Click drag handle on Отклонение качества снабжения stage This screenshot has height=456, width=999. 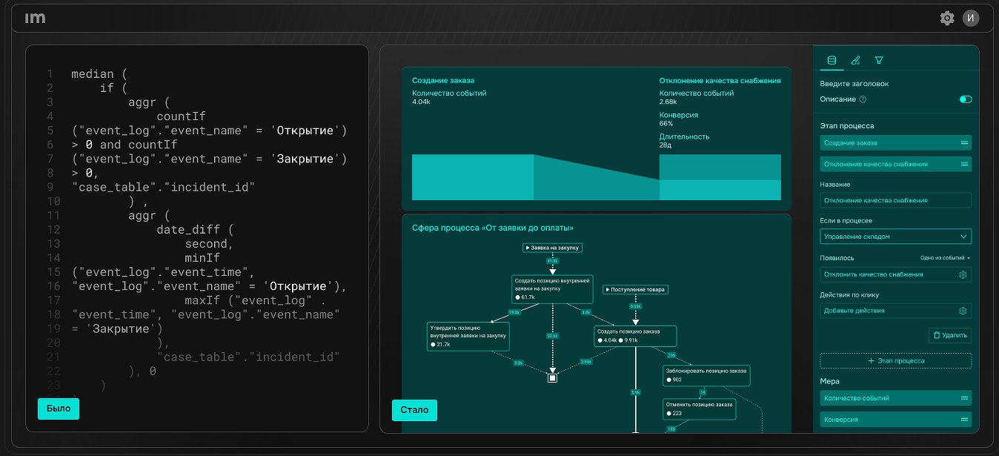tap(964, 164)
